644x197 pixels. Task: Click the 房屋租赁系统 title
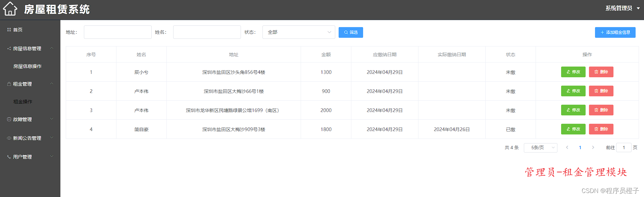57,9
